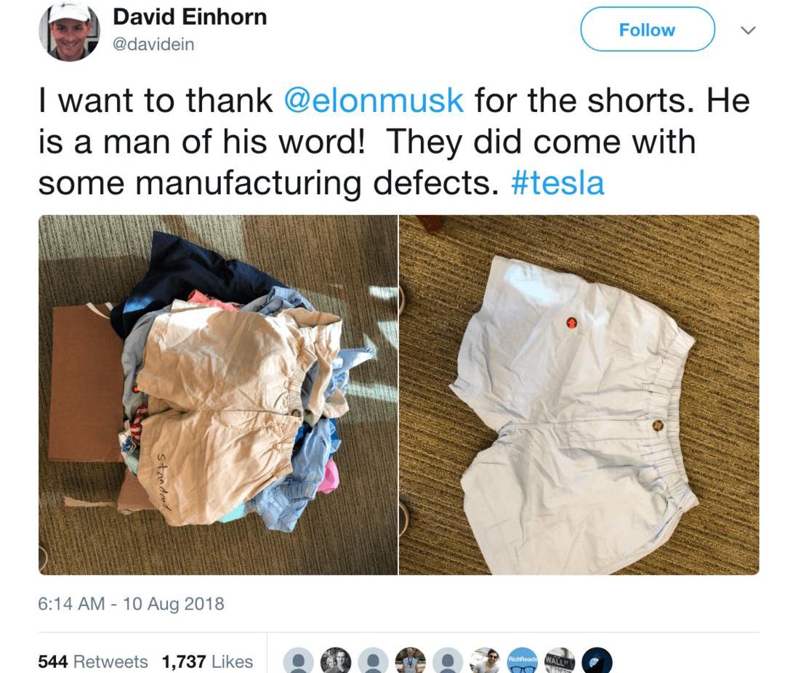Select the dark blue circular liker avatar

[597, 661]
